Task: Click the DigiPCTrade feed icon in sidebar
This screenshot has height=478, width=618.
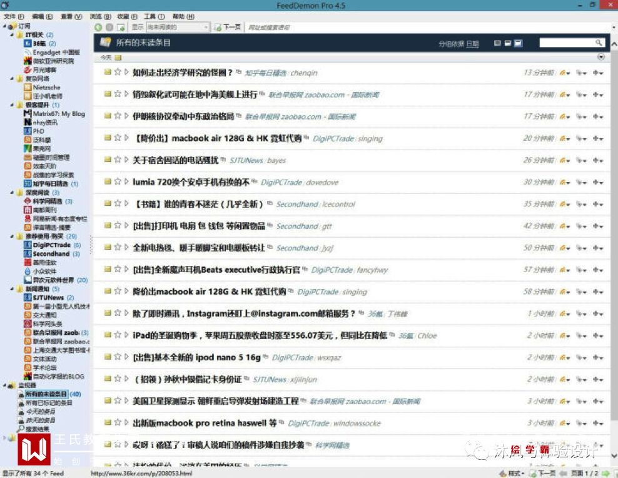Action: coord(28,245)
